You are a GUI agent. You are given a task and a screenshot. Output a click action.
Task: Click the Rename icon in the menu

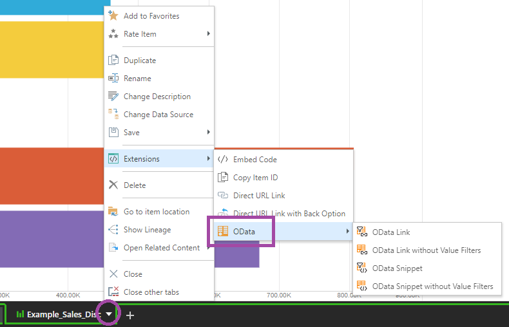coord(113,79)
